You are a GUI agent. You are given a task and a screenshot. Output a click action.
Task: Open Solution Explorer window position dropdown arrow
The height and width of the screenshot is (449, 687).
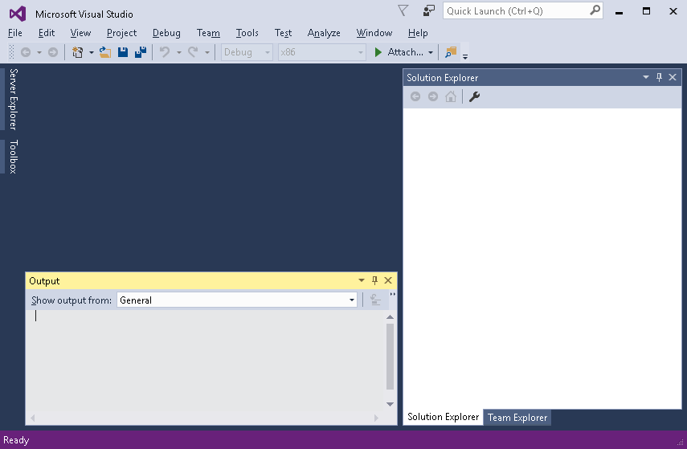(646, 78)
